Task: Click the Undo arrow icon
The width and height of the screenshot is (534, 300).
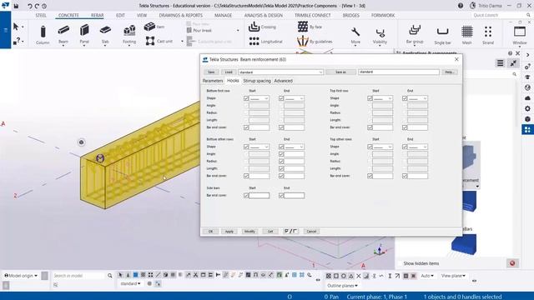Action: (30, 6)
